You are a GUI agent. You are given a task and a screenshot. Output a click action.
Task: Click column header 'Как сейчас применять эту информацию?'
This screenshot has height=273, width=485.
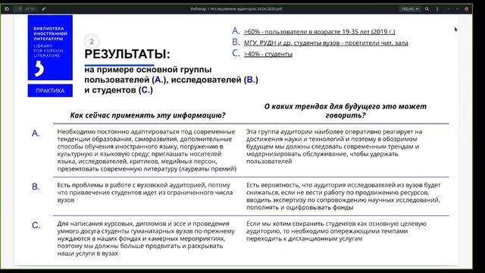pyautogui.click(x=148, y=115)
